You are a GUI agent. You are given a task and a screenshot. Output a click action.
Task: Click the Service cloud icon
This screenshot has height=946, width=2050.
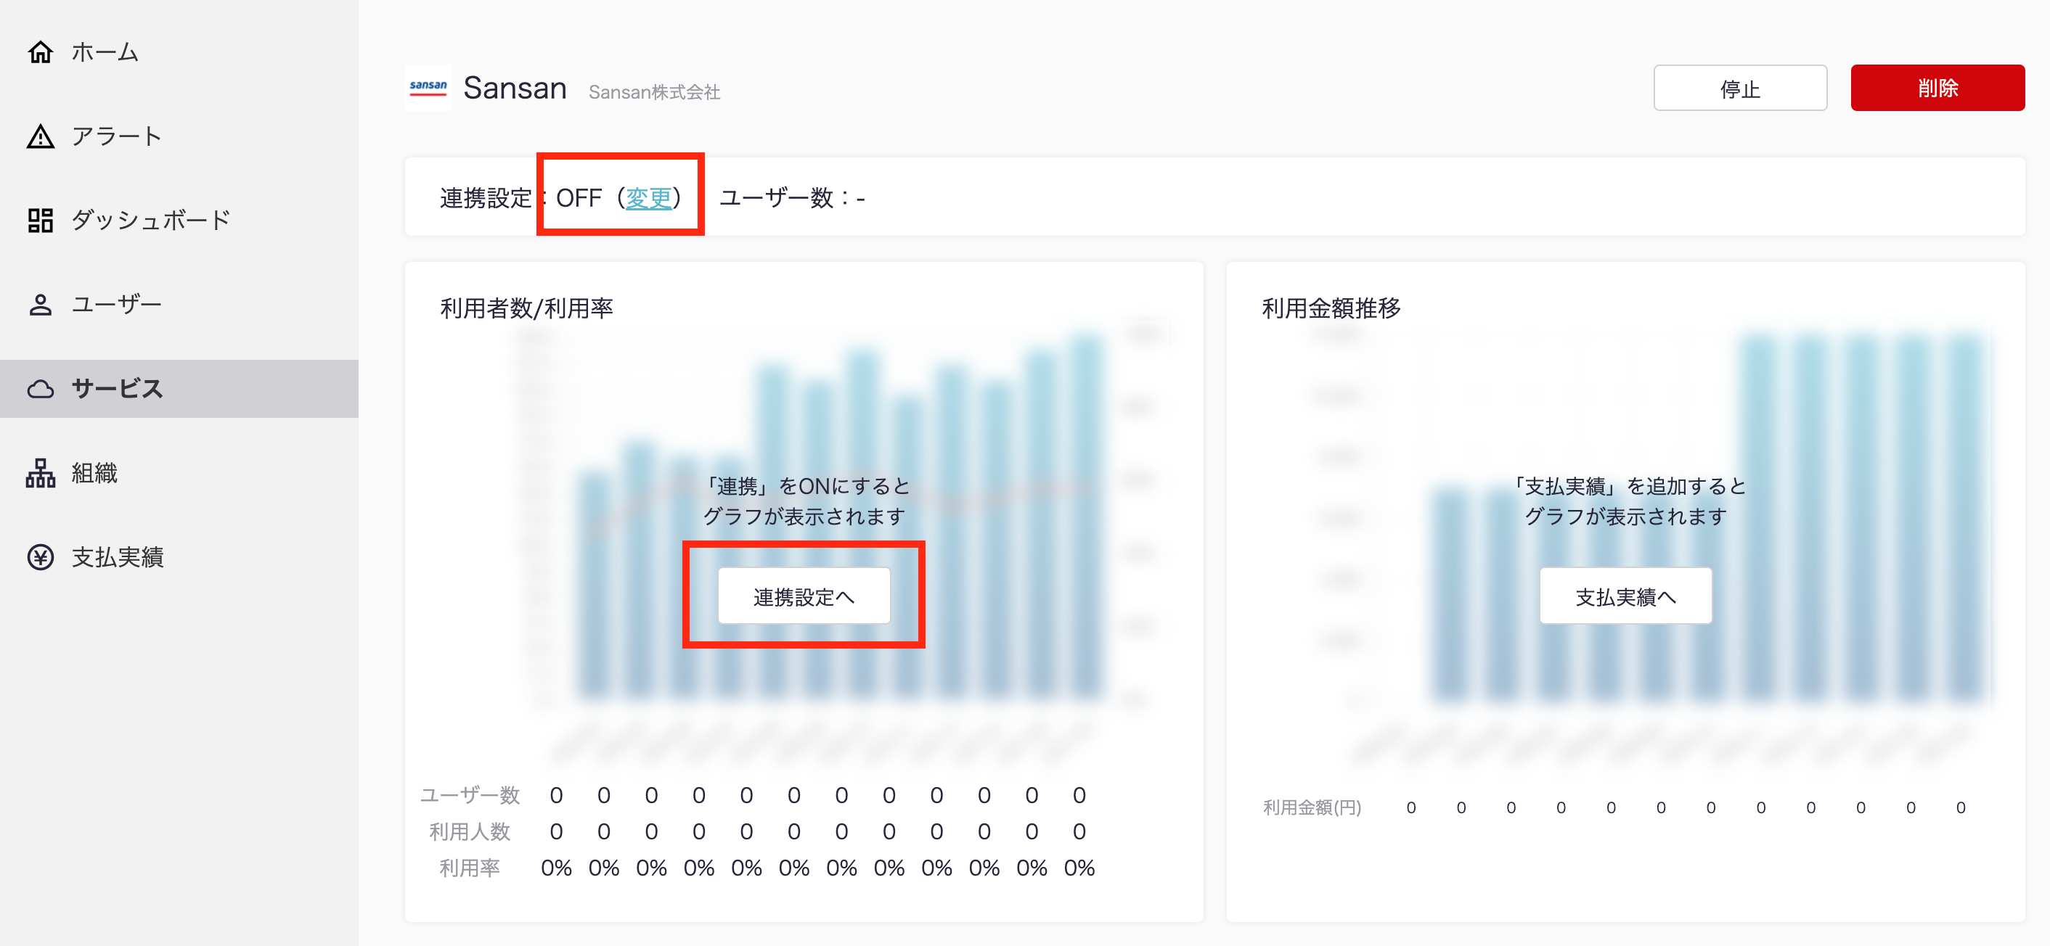pos(41,389)
